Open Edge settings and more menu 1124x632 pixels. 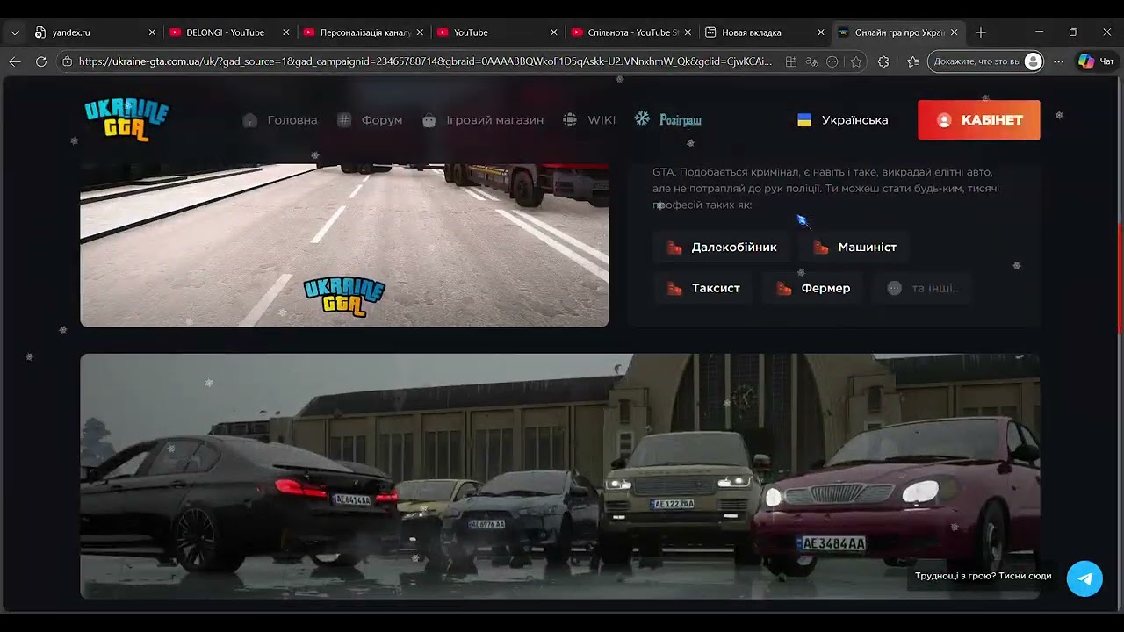(x=1058, y=61)
